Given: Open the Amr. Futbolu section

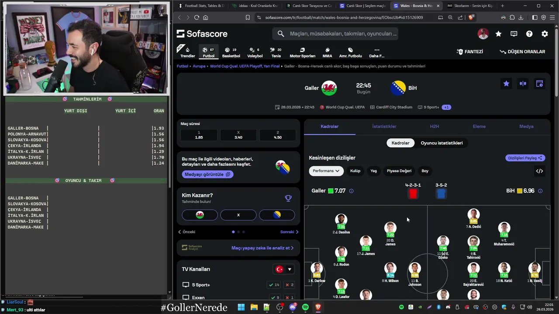Looking at the screenshot, I should click(x=350, y=53).
